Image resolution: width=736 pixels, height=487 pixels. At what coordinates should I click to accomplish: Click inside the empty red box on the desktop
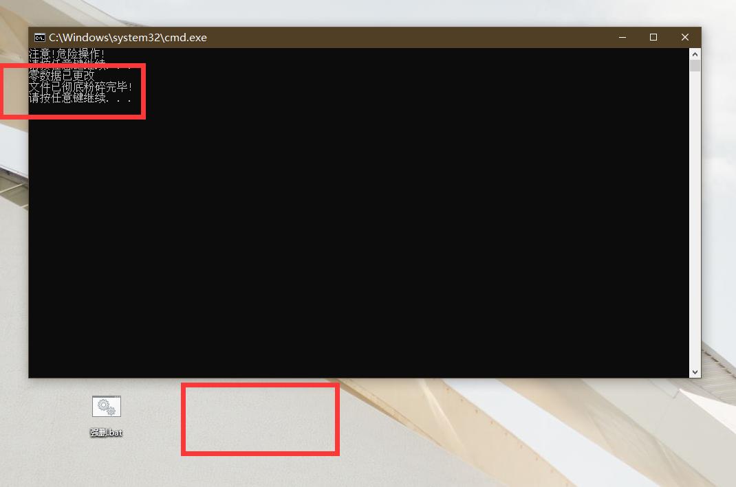coord(260,419)
